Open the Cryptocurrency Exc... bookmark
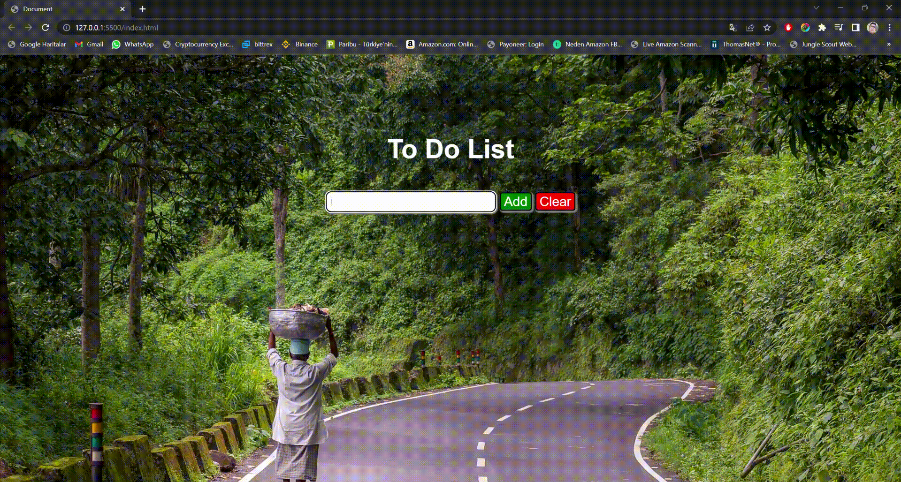The image size is (901, 482). pyautogui.click(x=198, y=44)
